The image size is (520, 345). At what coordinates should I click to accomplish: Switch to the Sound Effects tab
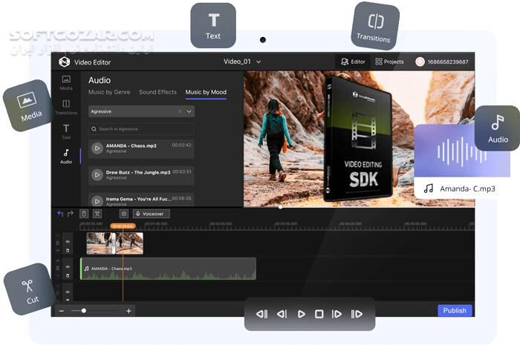tap(157, 92)
